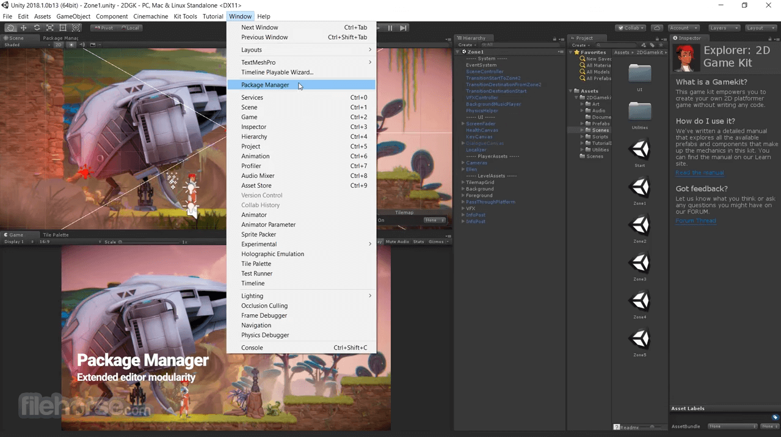Follow the Read the manual link
781x437 pixels.
pyautogui.click(x=700, y=173)
